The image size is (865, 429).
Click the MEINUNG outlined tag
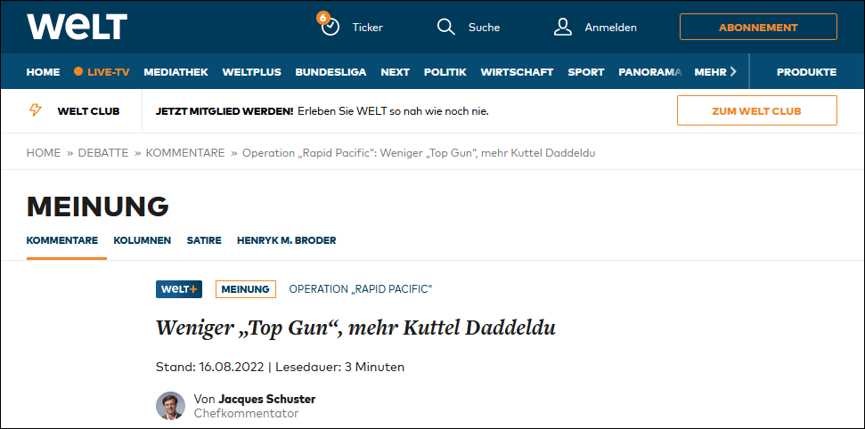[x=246, y=289]
